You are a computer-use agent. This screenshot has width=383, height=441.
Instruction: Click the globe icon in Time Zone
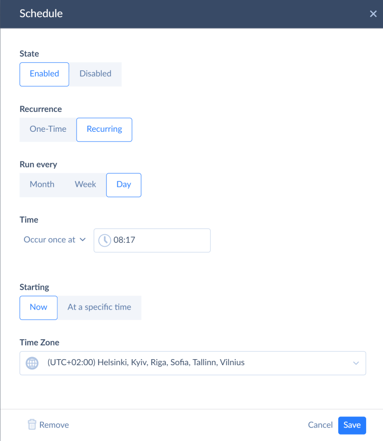click(32, 363)
